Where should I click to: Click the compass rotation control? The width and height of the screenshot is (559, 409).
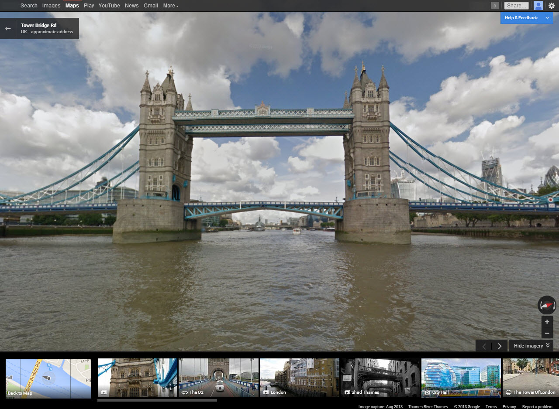point(547,305)
